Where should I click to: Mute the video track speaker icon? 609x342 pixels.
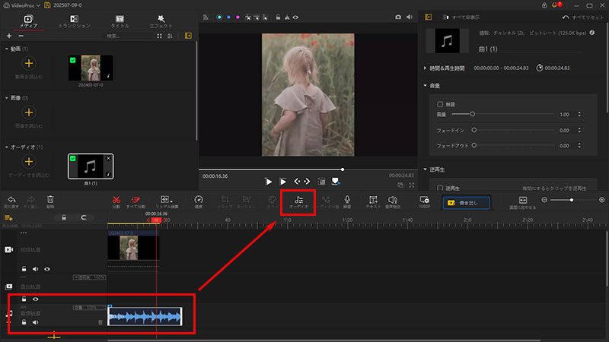[35, 269]
